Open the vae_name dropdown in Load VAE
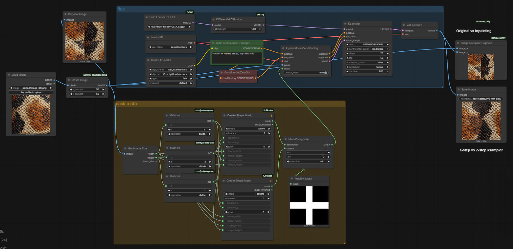513x249 pixels. click(x=171, y=47)
